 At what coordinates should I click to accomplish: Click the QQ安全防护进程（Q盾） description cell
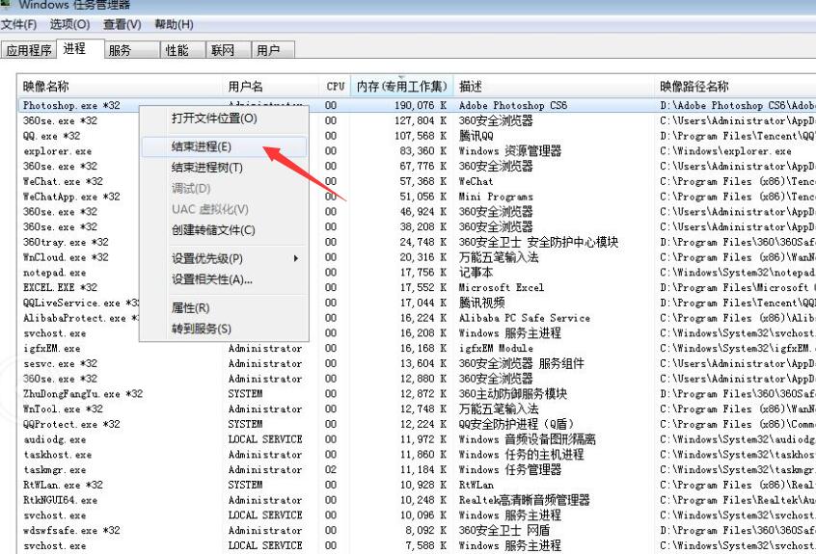click(516, 424)
